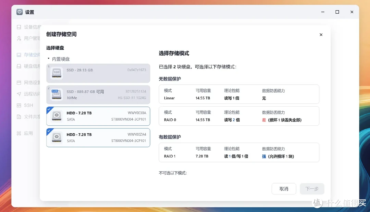Viewport: 370px width, 212px height.
Task: Click the HDD icon for WWY00ZA4 drive
Action: point(57,138)
